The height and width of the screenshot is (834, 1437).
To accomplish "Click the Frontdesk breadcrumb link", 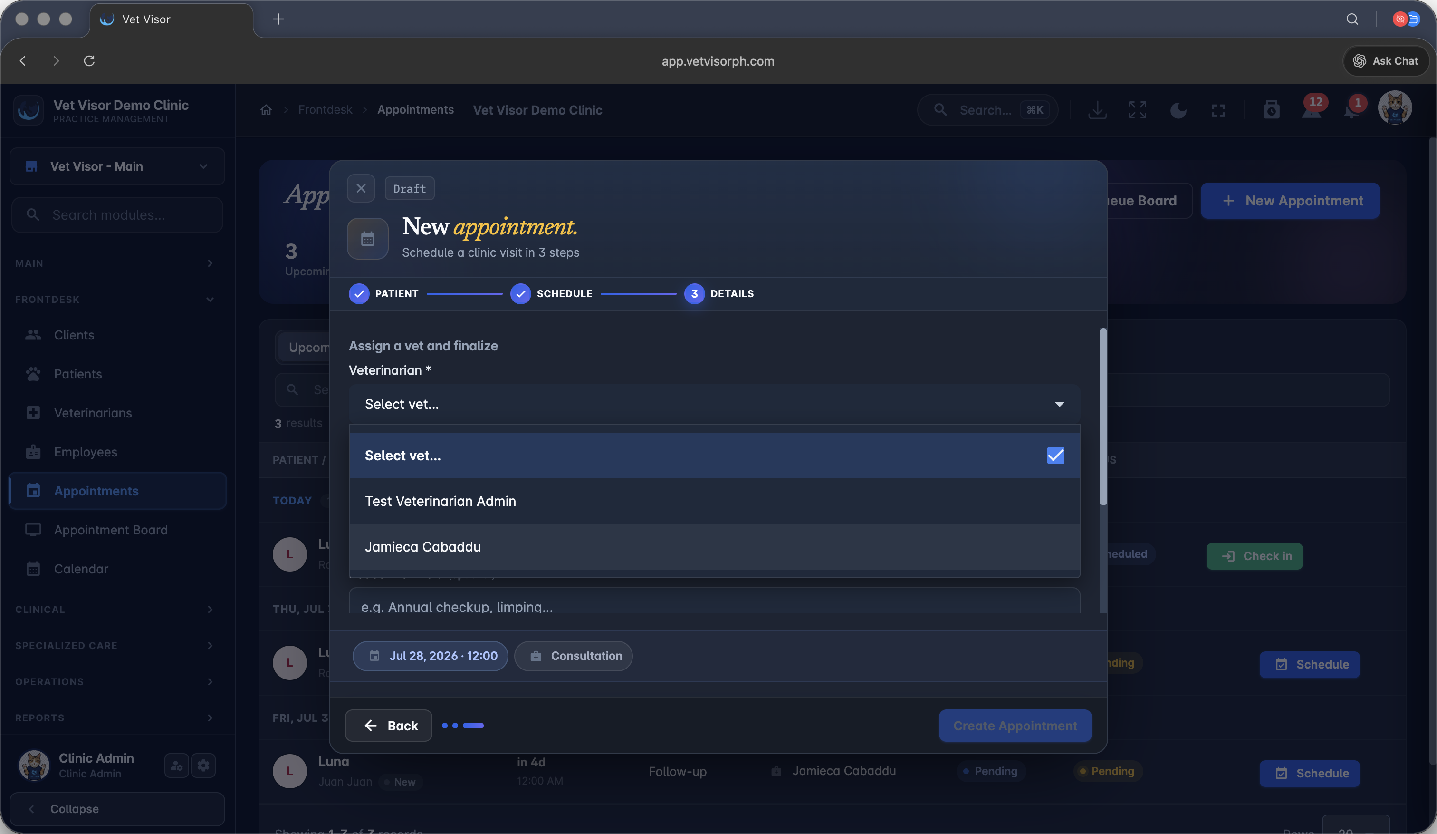I will click(325, 109).
